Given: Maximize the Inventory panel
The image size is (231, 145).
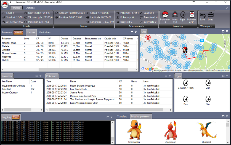Looking at the screenshot, I should point(37,76).
